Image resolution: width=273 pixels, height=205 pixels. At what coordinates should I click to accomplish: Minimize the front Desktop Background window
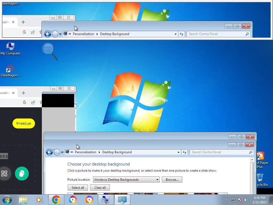pyautogui.click(x=232, y=145)
